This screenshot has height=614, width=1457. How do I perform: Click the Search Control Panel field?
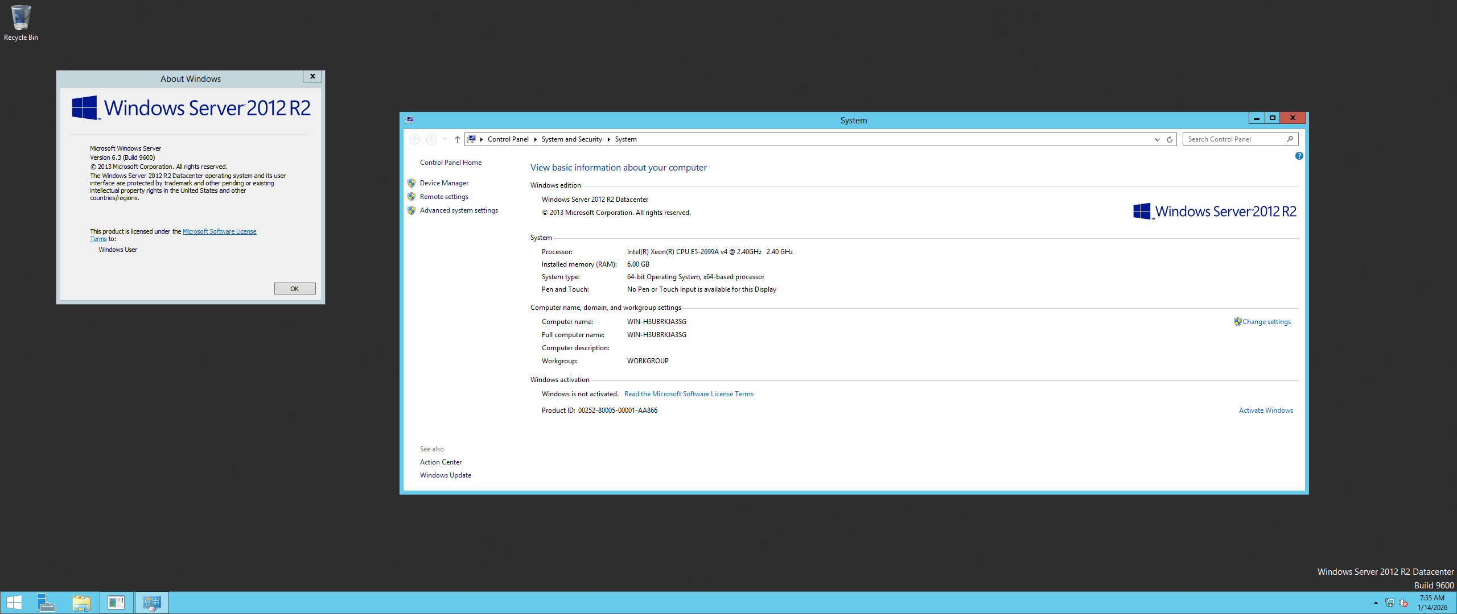point(1235,139)
